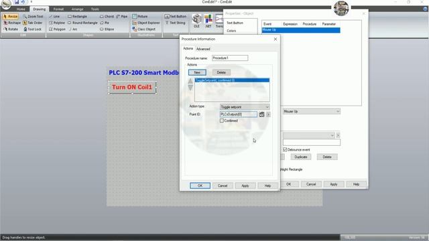
Task: Insert a Class Object
Action: [143, 29]
